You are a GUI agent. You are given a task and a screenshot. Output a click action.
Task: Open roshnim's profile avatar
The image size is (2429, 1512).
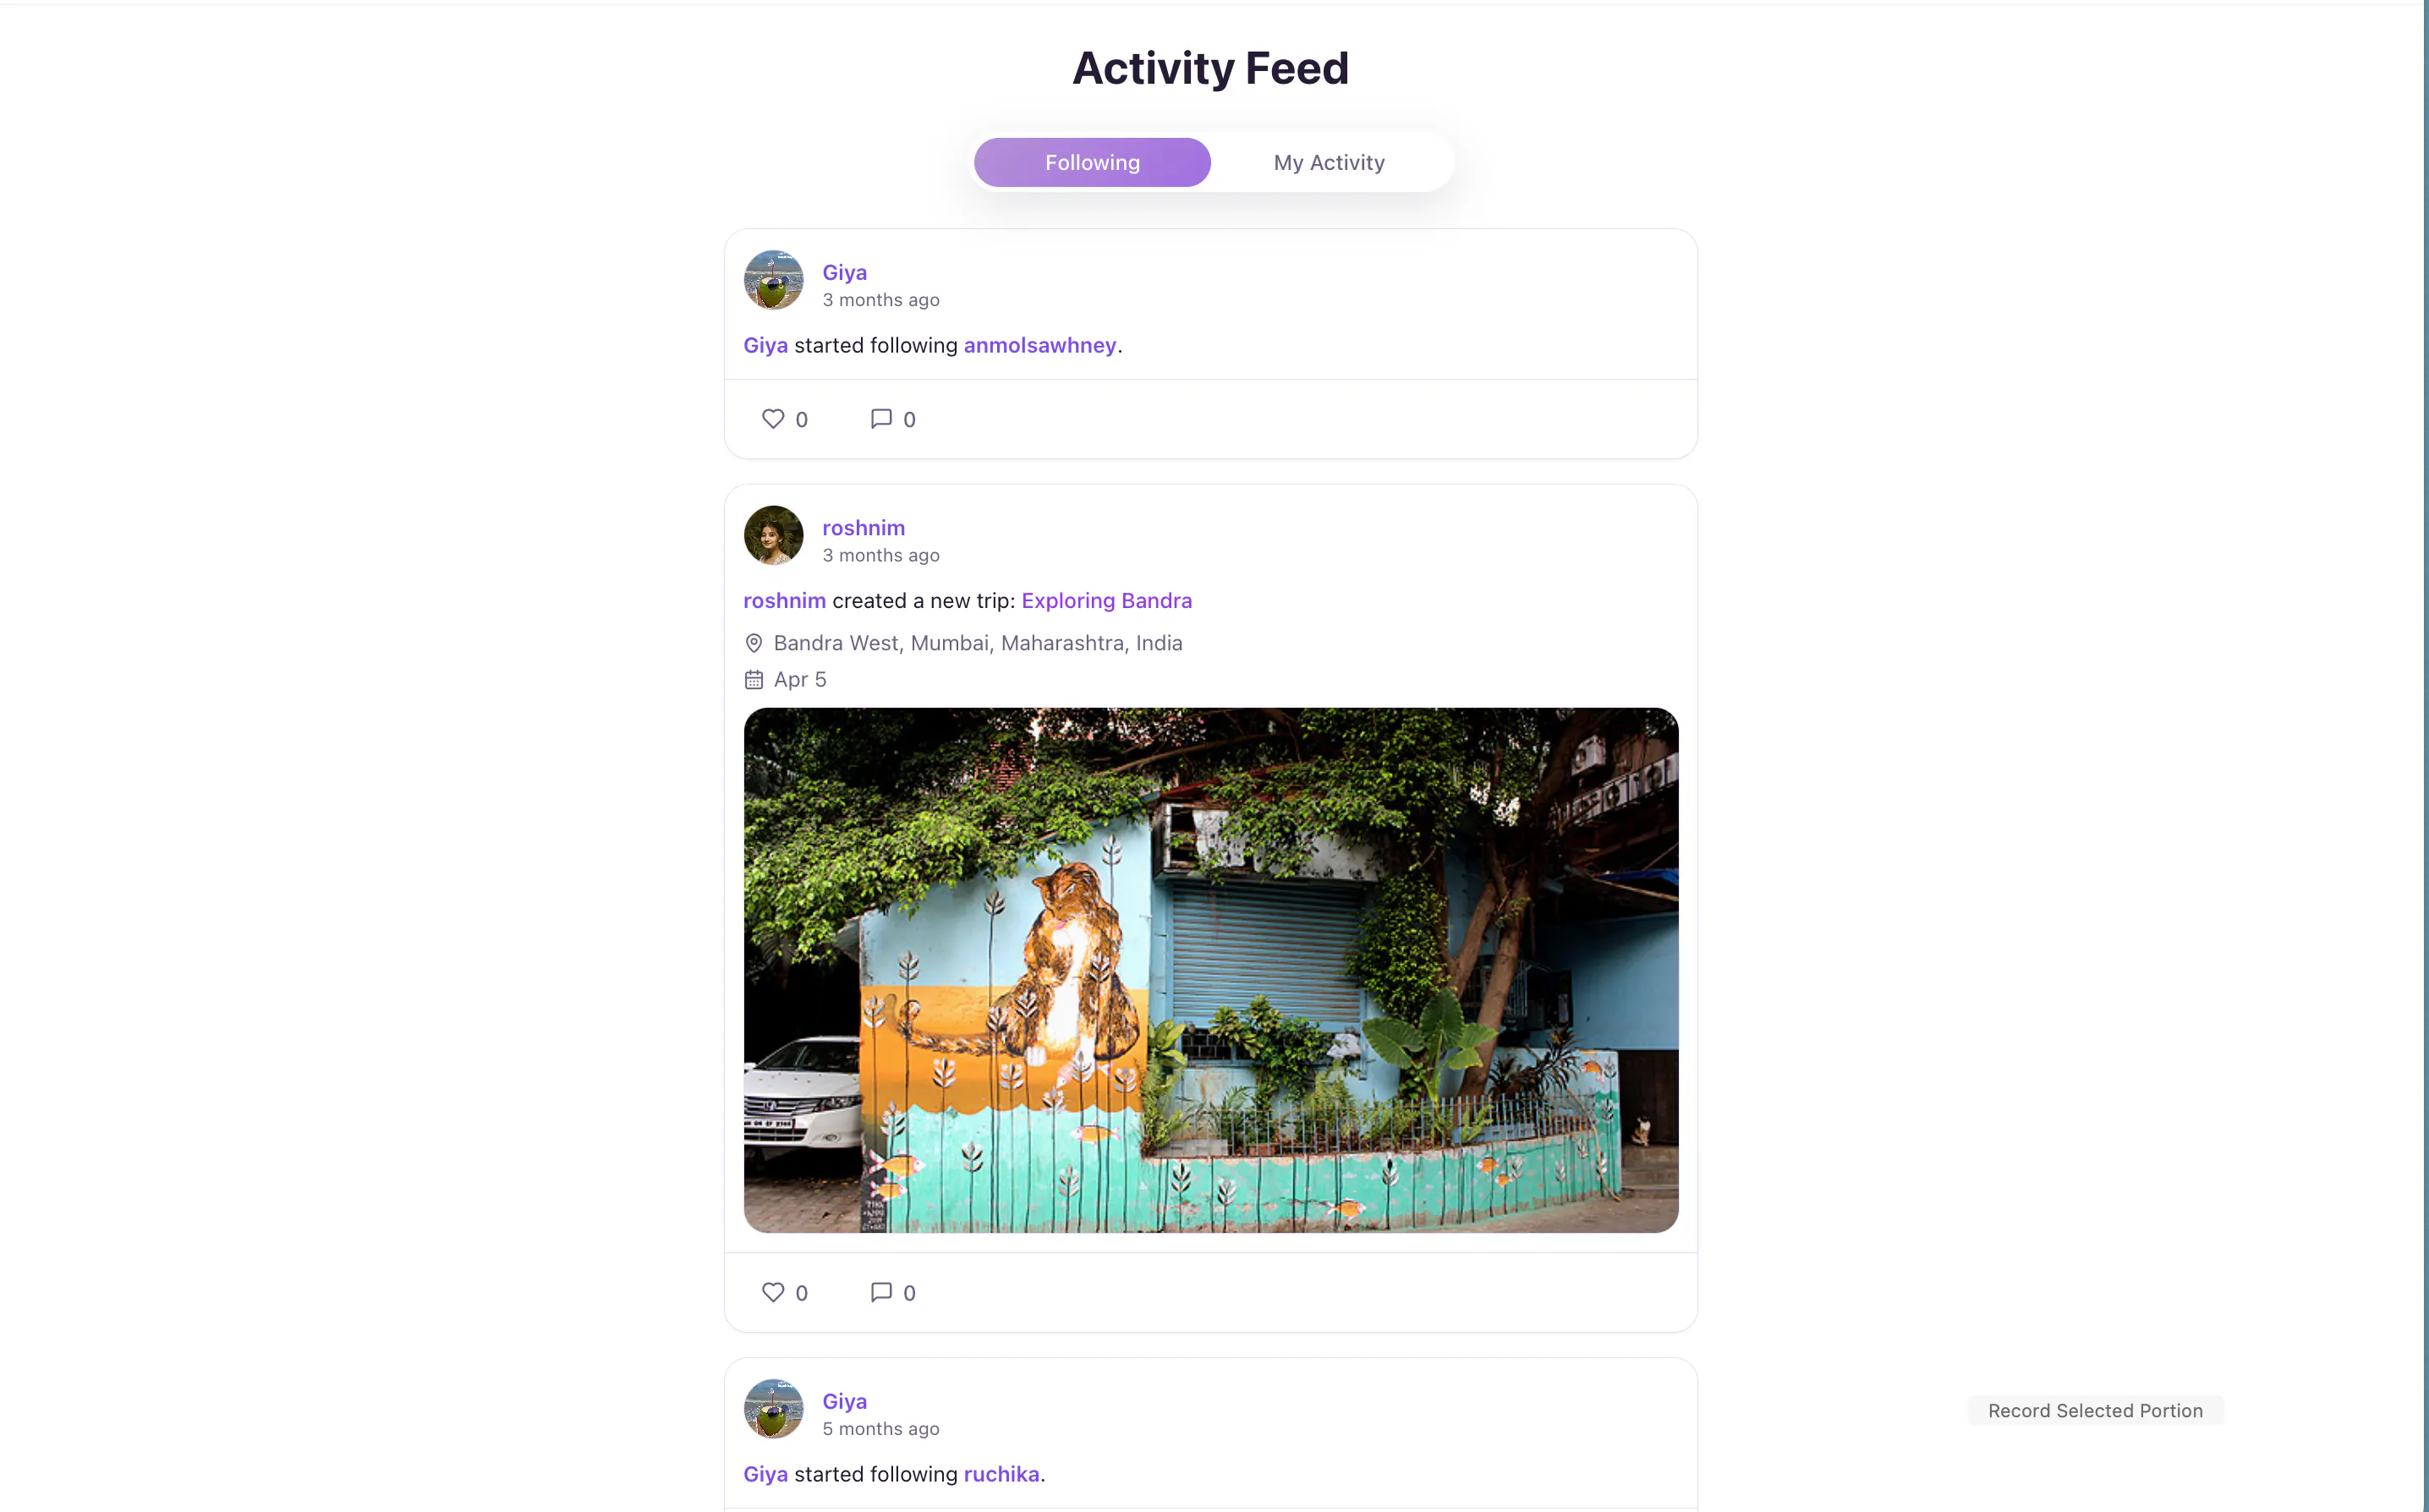773,535
